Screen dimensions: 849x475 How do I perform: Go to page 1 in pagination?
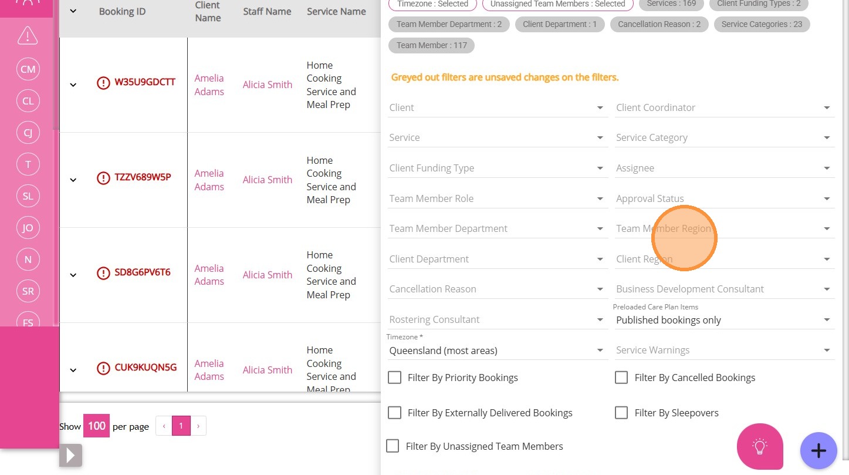tap(181, 426)
